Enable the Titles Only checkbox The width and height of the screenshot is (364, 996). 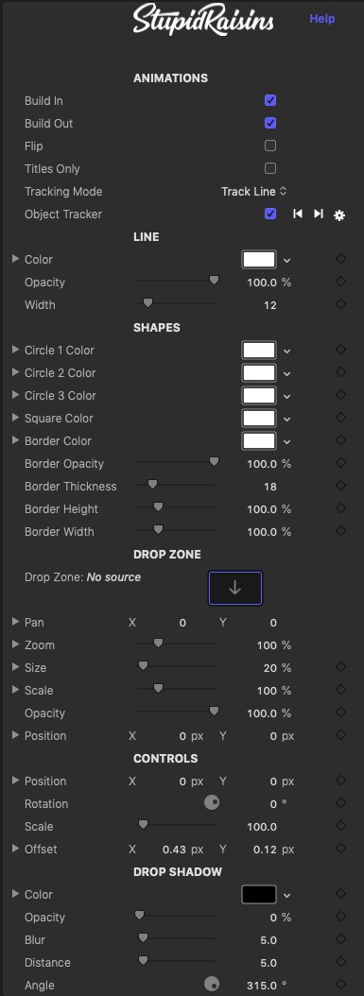(x=270, y=168)
